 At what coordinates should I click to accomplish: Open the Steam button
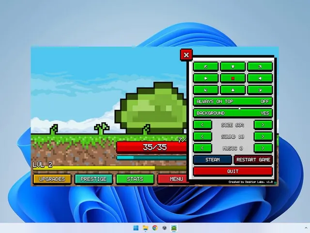[x=213, y=160]
